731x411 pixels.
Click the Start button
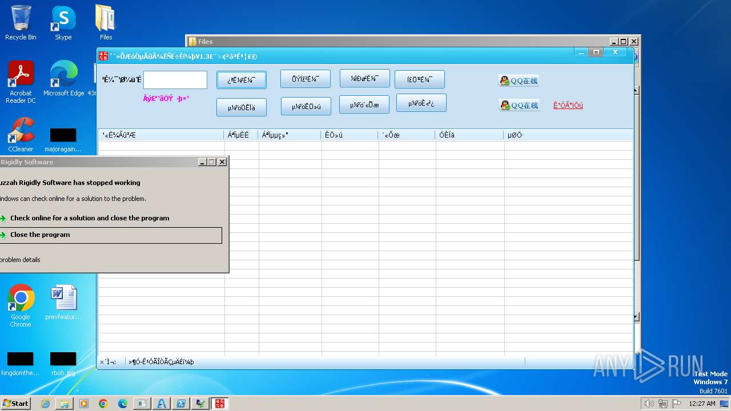(15, 404)
